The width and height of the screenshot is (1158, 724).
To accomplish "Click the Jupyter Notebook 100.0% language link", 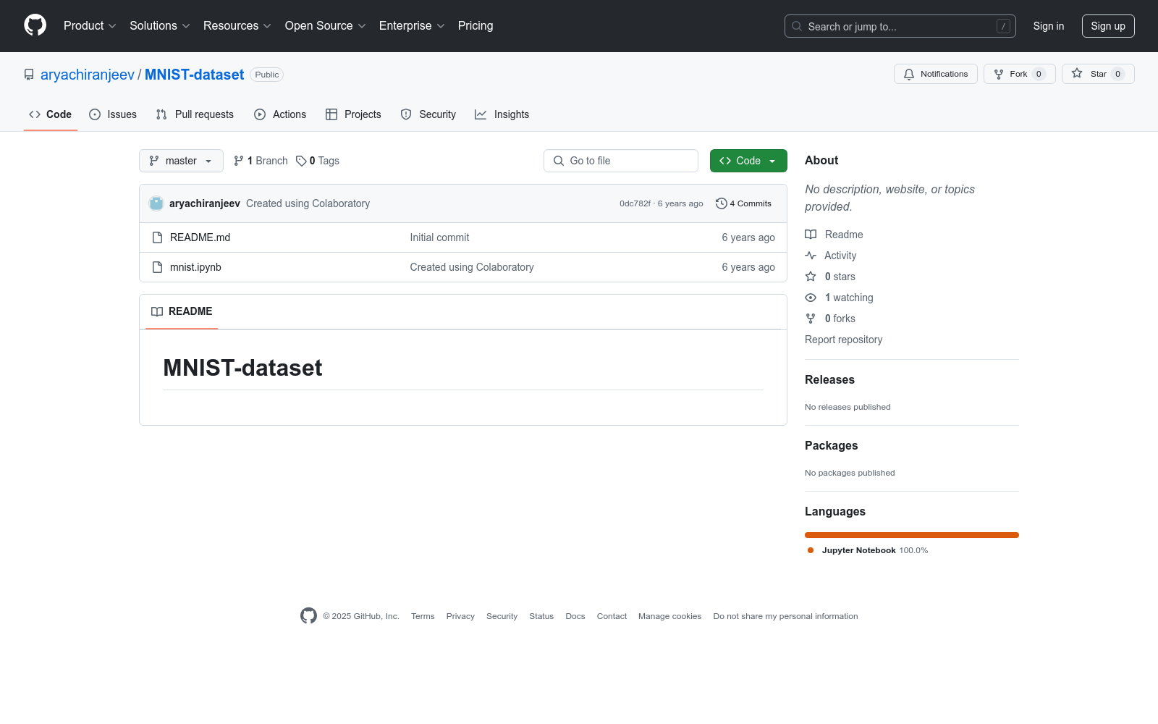I will click(874, 550).
